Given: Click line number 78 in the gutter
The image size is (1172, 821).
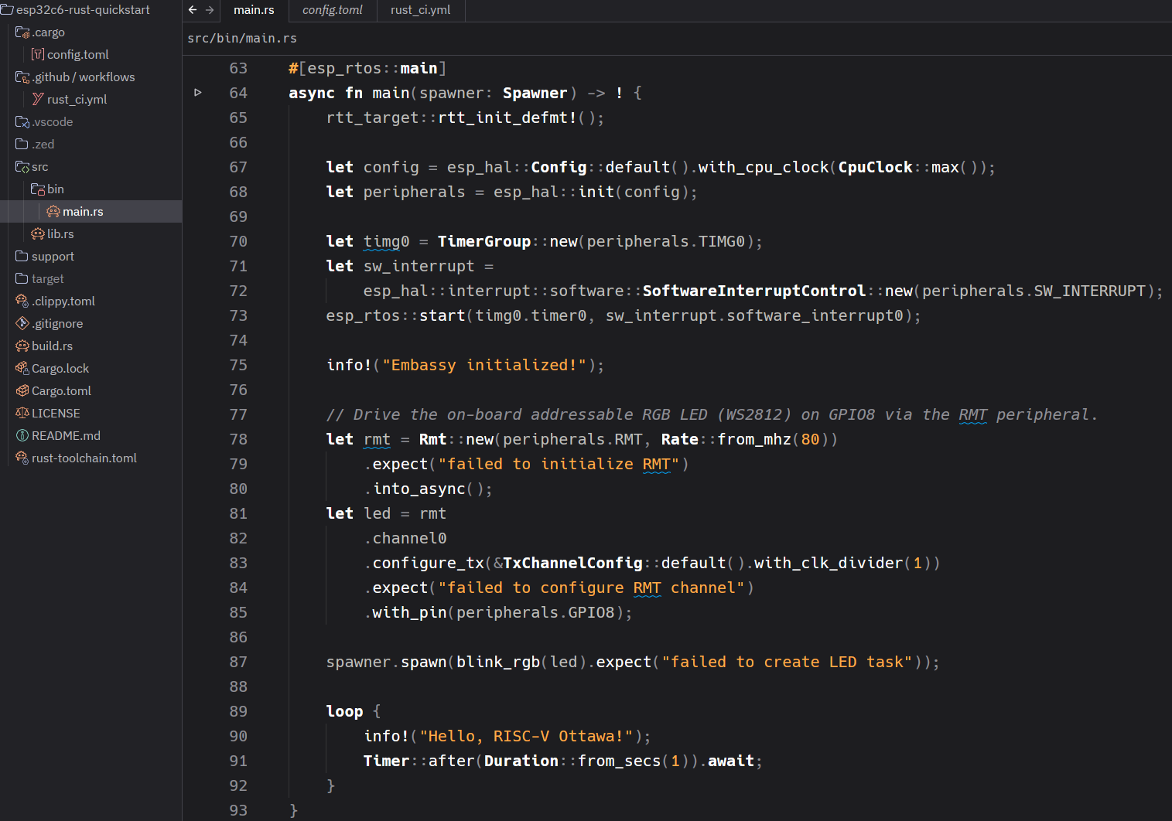Looking at the screenshot, I should click(238, 439).
